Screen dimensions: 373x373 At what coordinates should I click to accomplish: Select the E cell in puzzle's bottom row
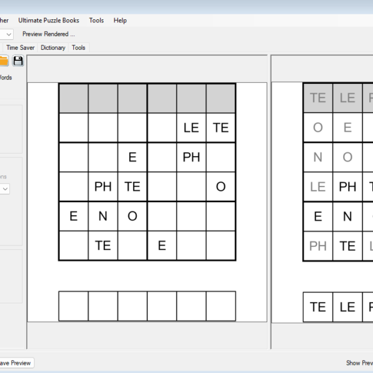tap(162, 246)
